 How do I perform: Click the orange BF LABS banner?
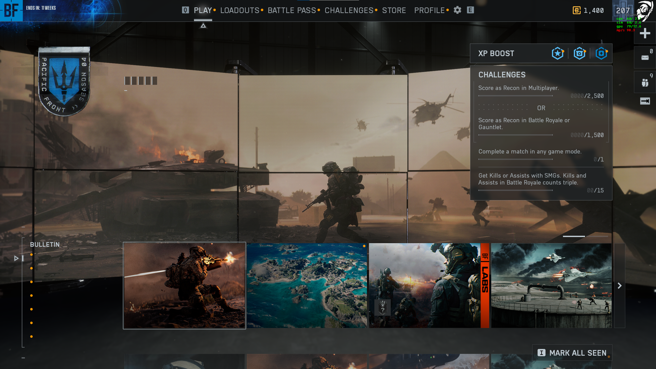click(485, 285)
